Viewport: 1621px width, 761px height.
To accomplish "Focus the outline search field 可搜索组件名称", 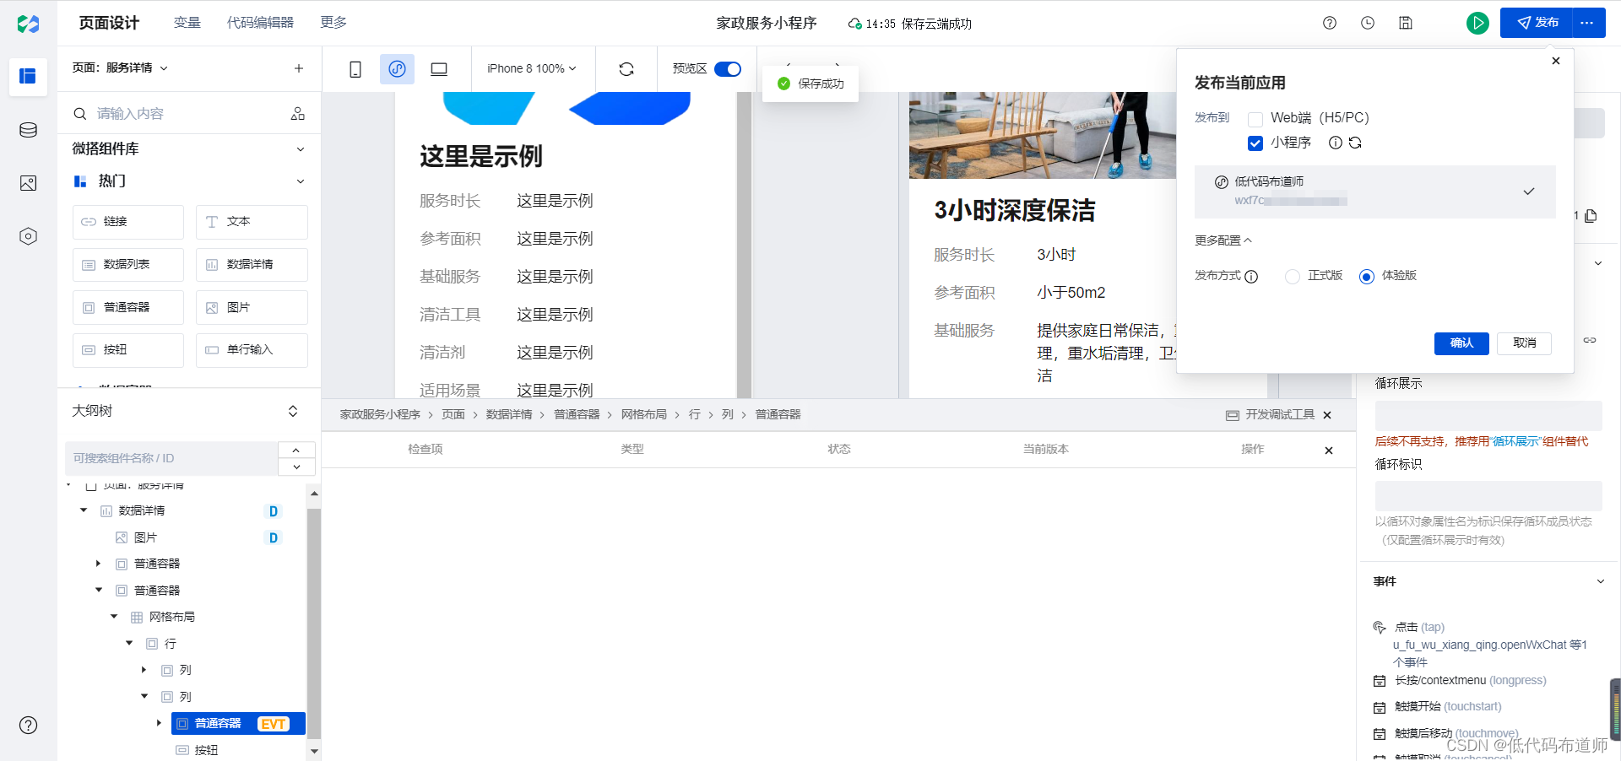I will click(171, 458).
